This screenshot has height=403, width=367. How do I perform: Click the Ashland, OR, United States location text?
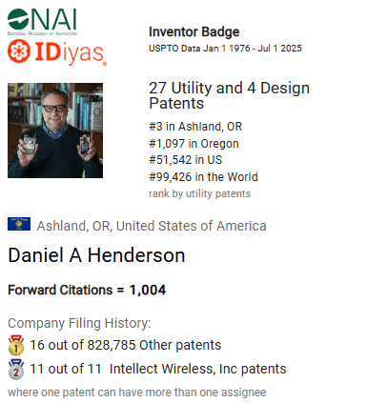click(x=152, y=226)
